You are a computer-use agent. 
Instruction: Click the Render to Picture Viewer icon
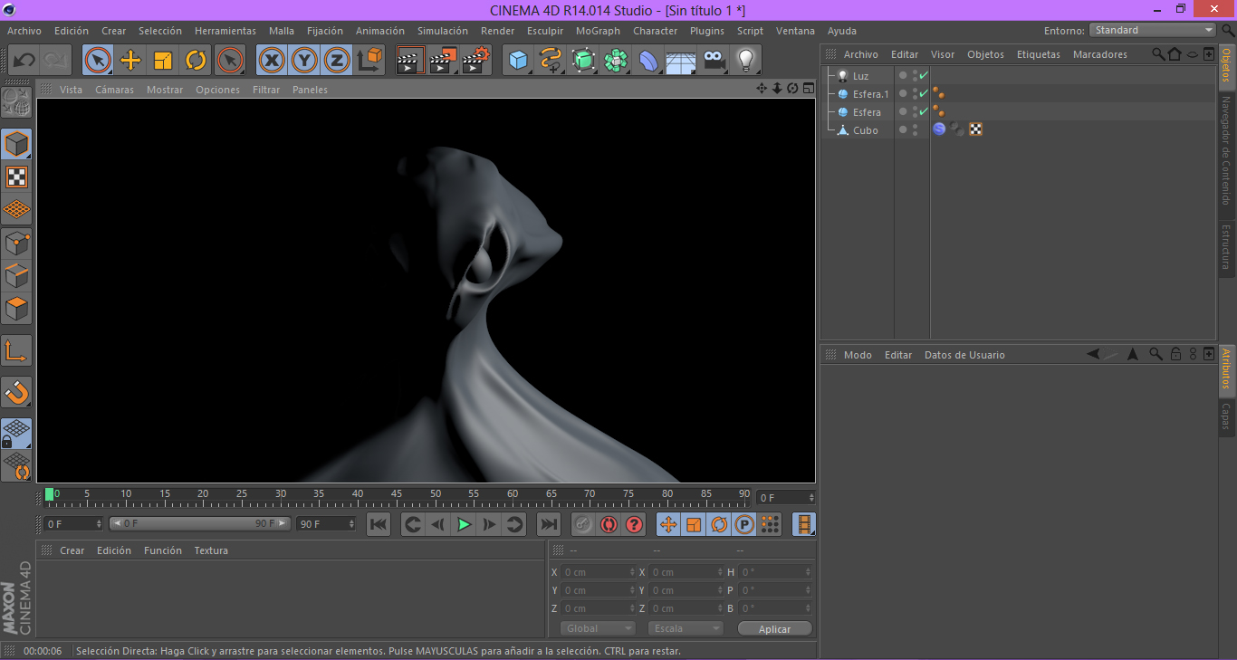pos(443,61)
